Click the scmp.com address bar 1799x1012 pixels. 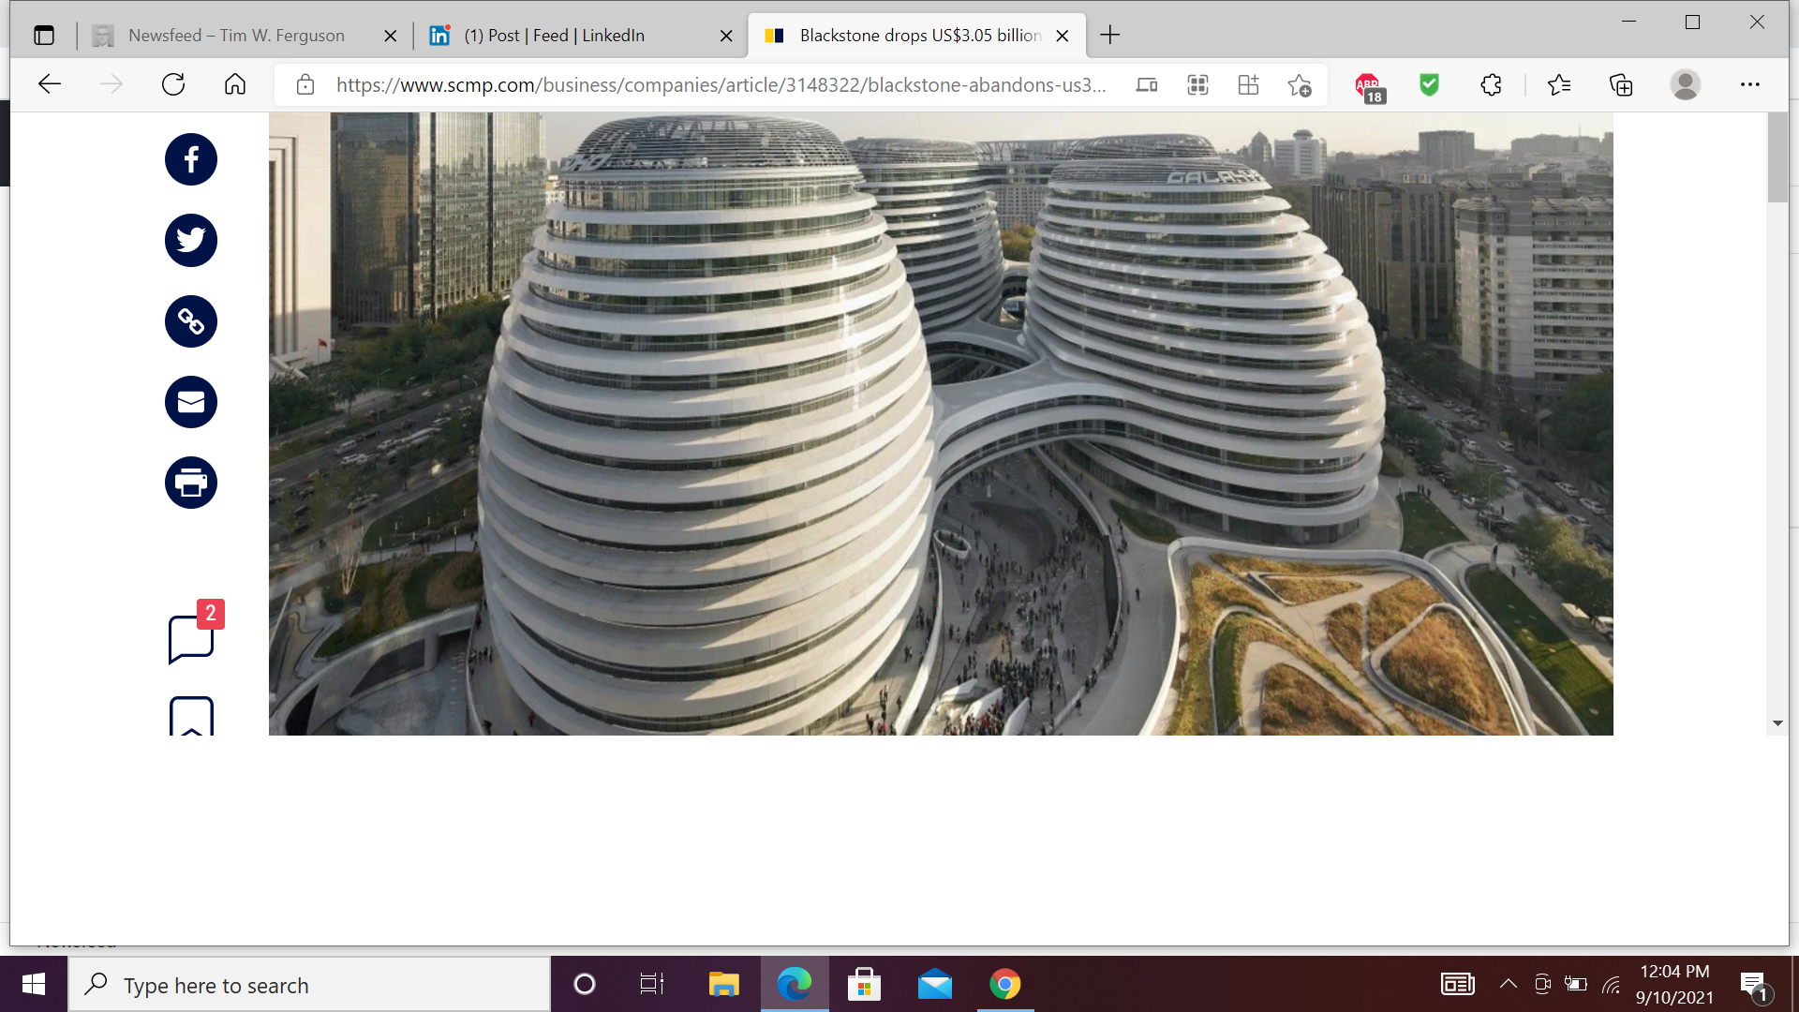[720, 85]
